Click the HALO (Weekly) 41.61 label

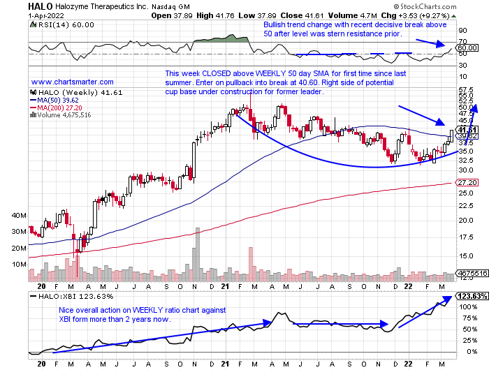pos(80,93)
